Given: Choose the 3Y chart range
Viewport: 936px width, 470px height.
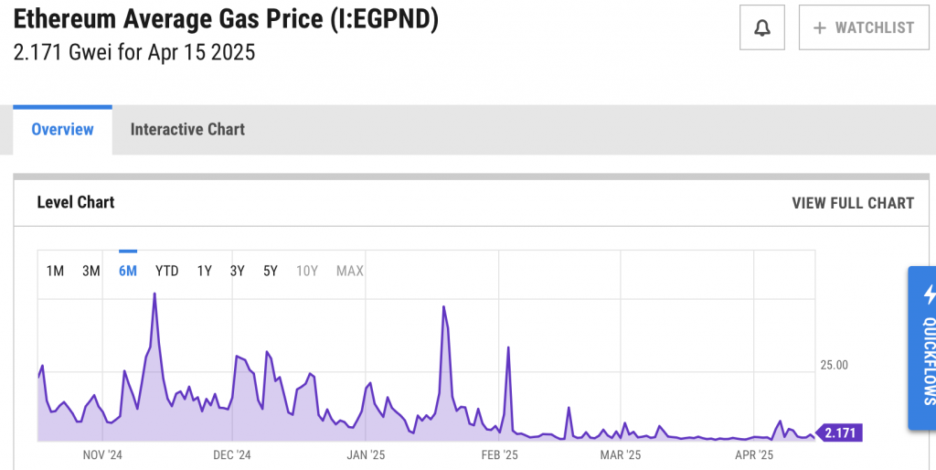Looking at the screenshot, I should [238, 271].
